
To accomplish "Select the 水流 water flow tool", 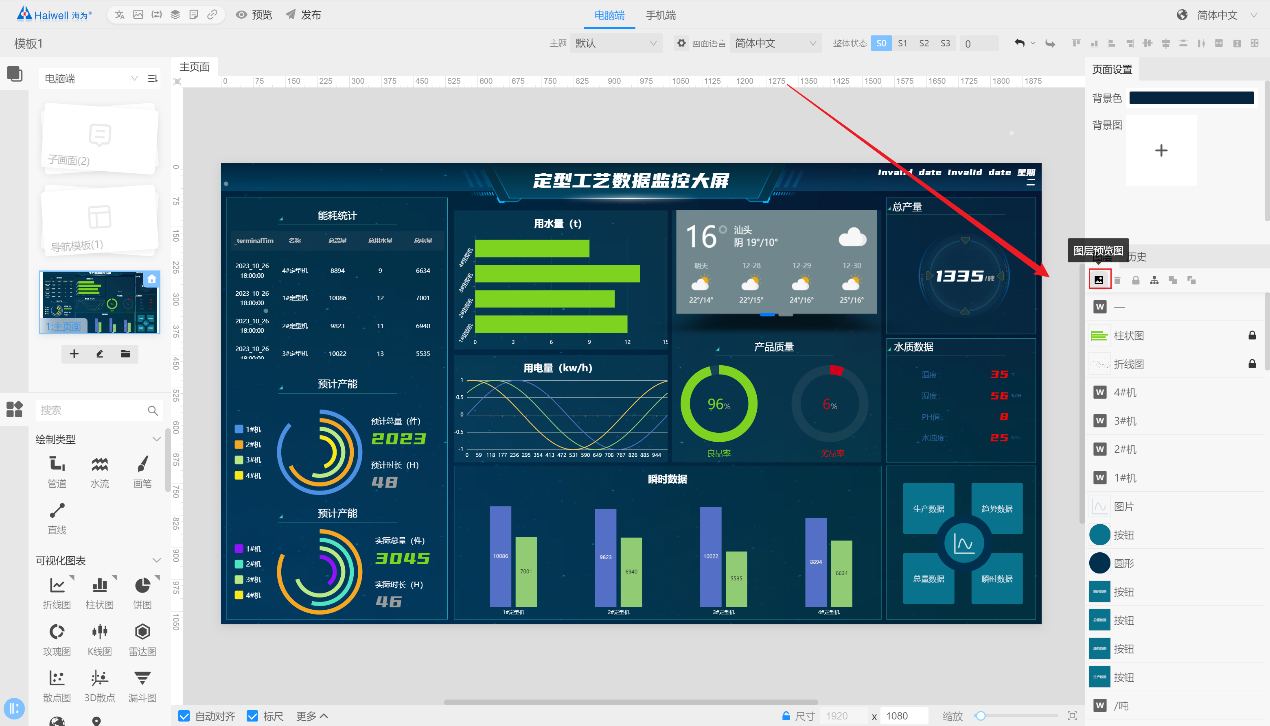I will pyautogui.click(x=99, y=472).
